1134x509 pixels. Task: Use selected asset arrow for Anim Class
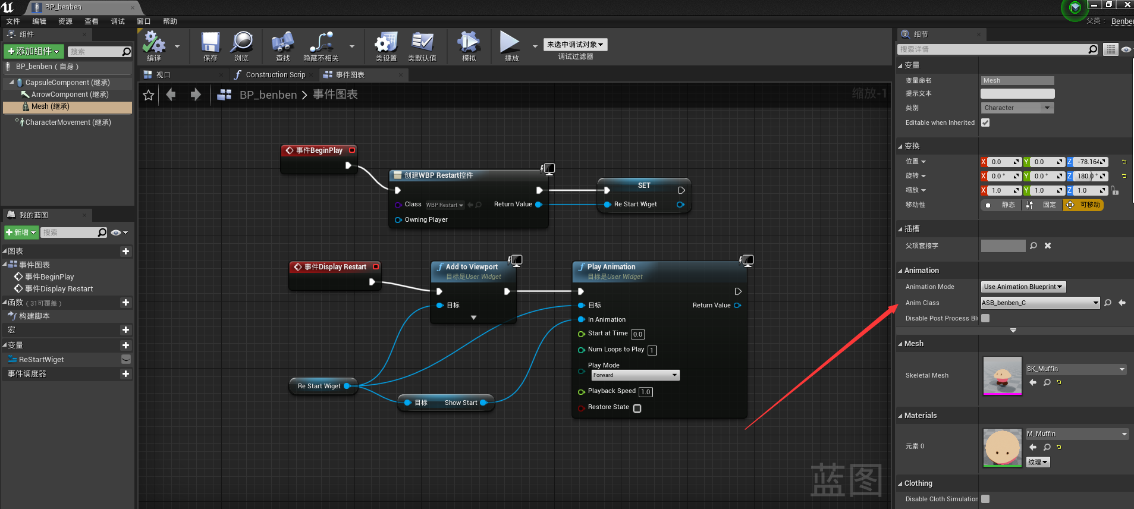point(1122,303)
